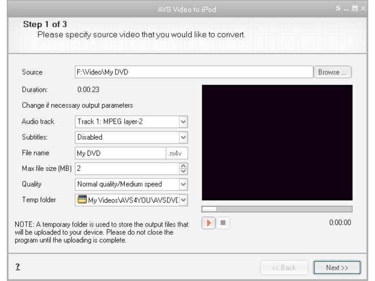Viewport: 375px width, 281px height.
Task: Click the playback time 0:00:00
Action: click(x=340, y=222)
